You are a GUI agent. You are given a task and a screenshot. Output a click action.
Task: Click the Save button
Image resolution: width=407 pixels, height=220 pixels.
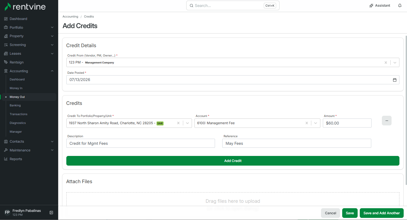350,213
